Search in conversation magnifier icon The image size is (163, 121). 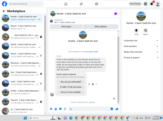pyautogui.click(x=145, y=30)
